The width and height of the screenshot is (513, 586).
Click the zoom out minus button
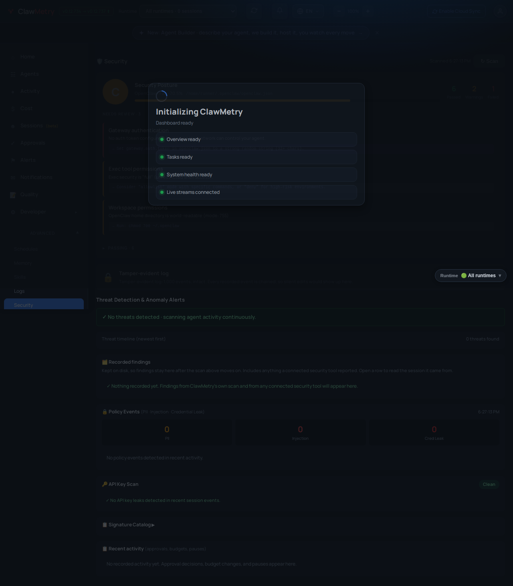click(x=339, y=11)
